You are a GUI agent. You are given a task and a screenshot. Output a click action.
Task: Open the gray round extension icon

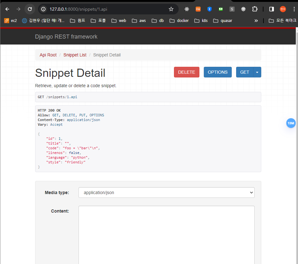click(243, 9)
